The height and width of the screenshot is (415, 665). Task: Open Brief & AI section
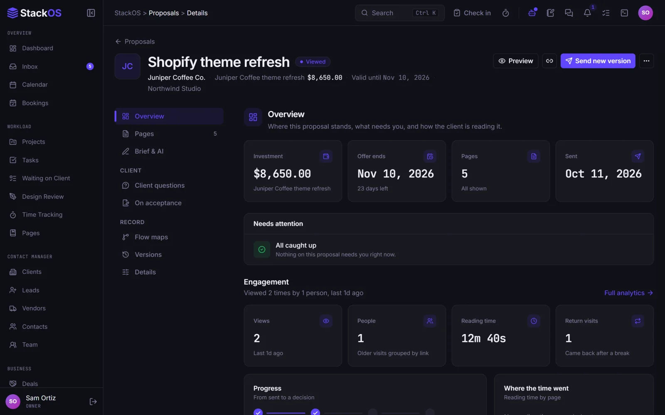click(169, 151)
